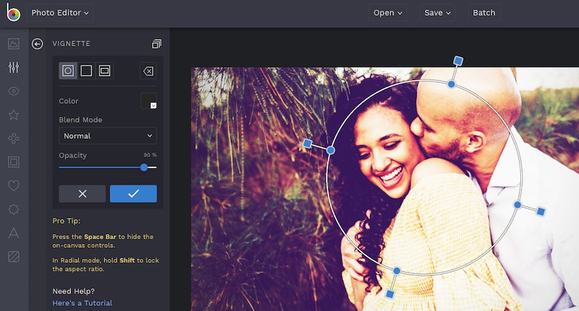Open the star Effects section in the sidebar
This screenshot has height=311, width=579.
(x=14, y=115)
